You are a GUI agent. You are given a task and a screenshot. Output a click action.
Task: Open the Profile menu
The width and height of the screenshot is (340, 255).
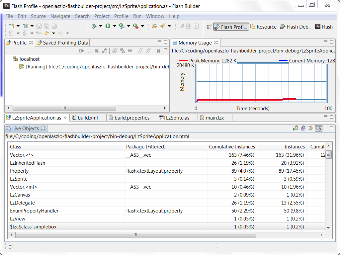click(121, 16)
